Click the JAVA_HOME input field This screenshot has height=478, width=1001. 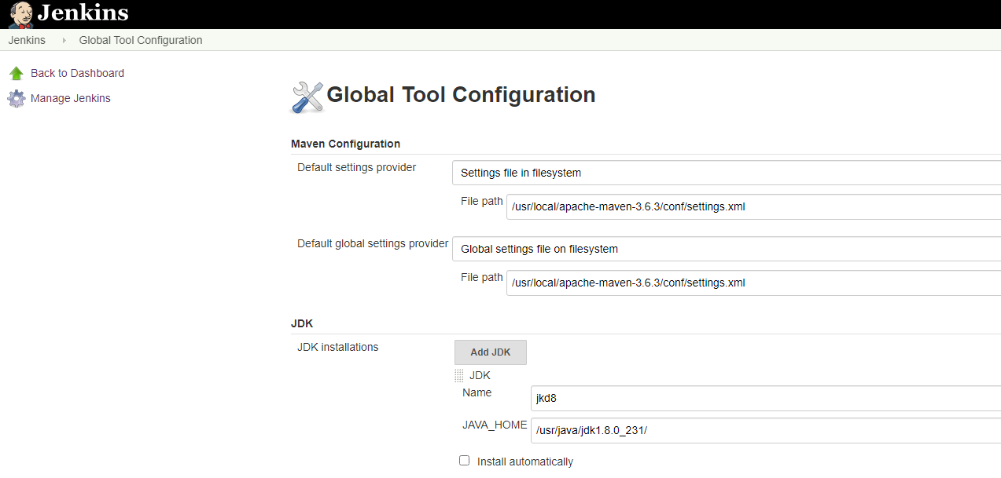click(766, 430)
